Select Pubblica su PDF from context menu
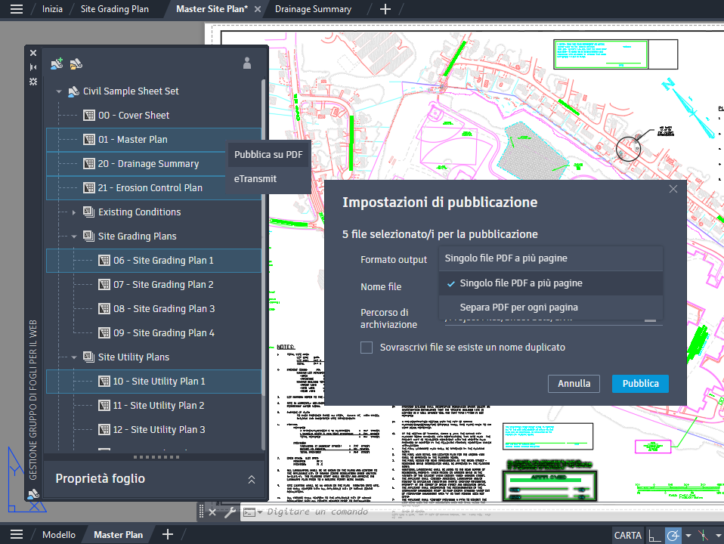The image size is (724, 544). pyautogui.click(x=268, y=155)
